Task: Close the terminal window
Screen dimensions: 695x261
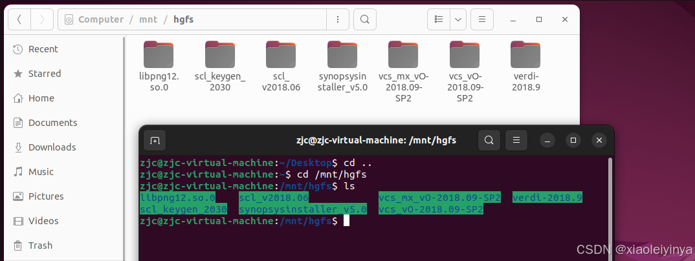Action: (599, 141)
